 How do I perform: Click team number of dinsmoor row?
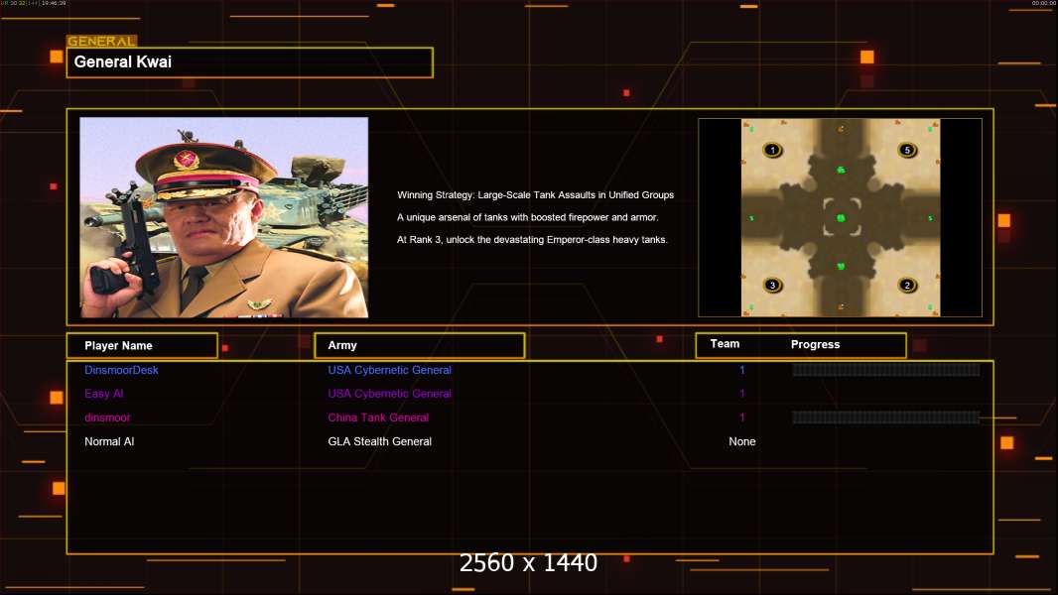pyautogui.click(x=742, y=417)
